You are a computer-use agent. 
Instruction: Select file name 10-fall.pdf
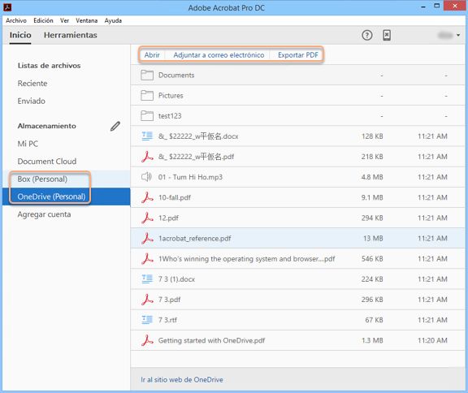(x=175, y=197)
